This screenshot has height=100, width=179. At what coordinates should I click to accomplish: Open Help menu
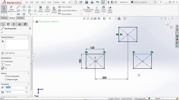coord(63,2)
